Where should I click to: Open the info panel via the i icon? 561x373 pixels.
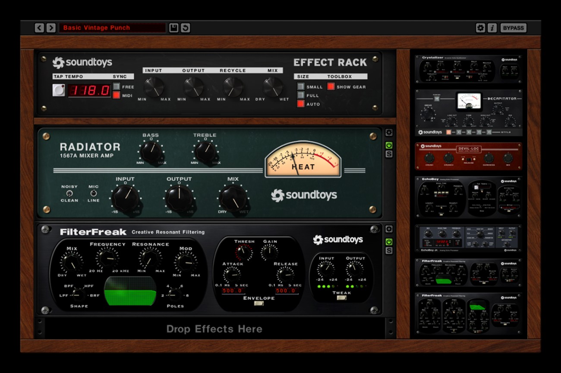tap(492, 27)
